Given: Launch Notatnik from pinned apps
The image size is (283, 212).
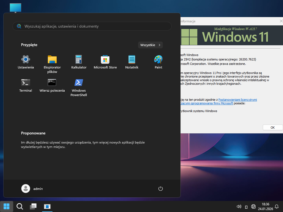Looking at the screenshot, I should click(132, 62).
